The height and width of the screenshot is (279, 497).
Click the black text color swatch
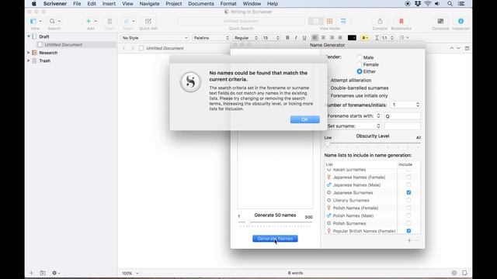pyautogui.click(x=352, y=38)
